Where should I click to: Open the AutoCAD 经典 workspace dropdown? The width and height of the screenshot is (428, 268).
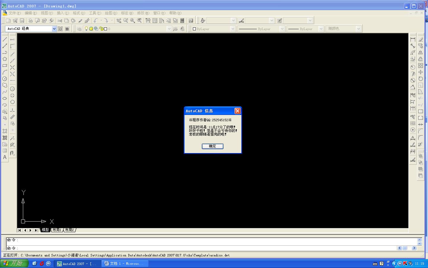54,29
